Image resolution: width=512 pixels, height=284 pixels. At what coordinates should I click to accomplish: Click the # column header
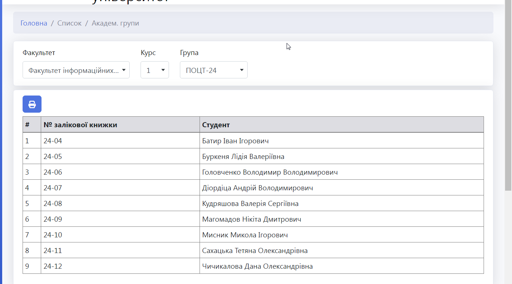coord(27,125)
